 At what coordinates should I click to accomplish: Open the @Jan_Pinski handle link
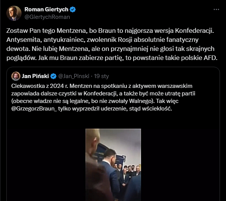tap(74, 76)
